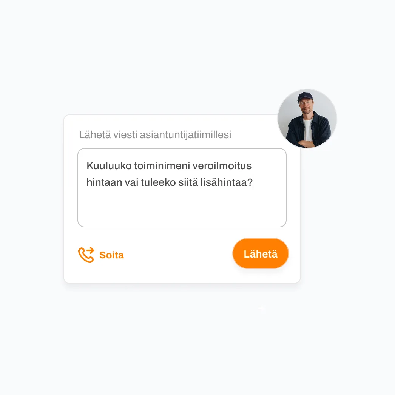Viewport: 395px width, 395px height.
Task: Click the arrow on the phone icon
Action: [90, 250]
